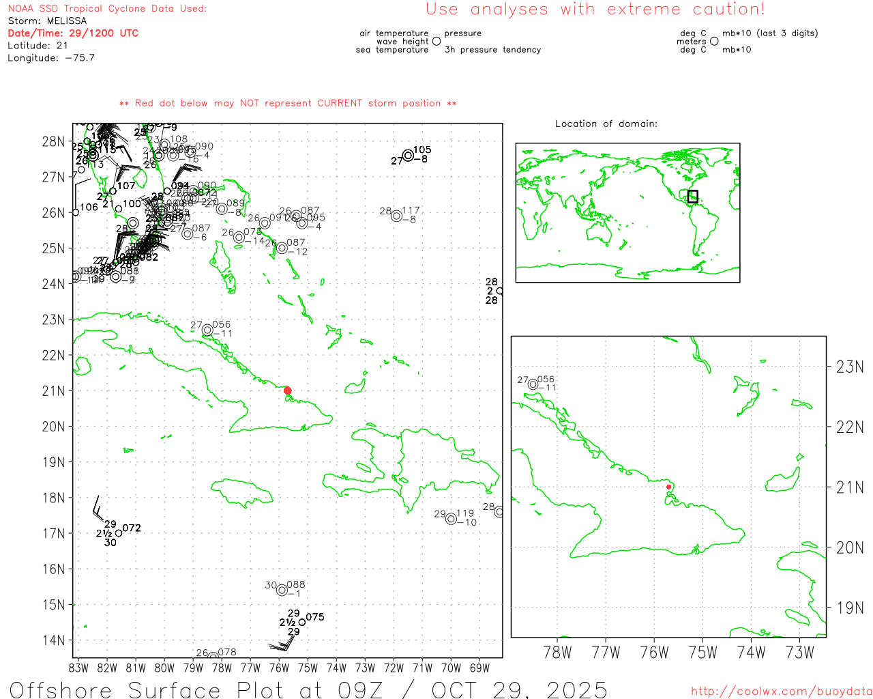Viewport: 873px width, 699px height.
Task: Select the 'Date/Time: 29/1200 UTC' line
Action: click(73, 33)
